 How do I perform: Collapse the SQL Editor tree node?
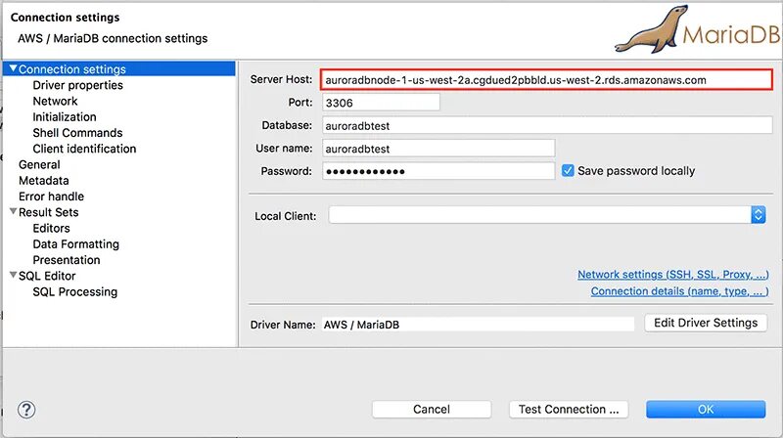coord(14,276)
